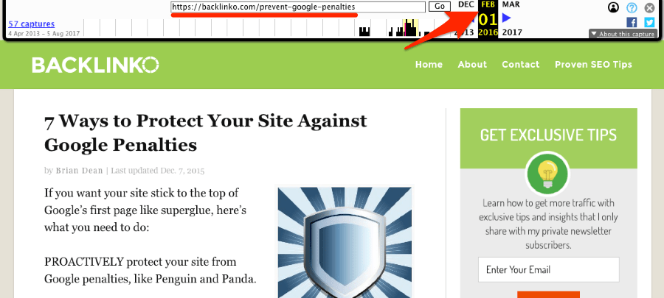Click the Enter Your Email field
This screenshot has height=298, width=664.
click(x=549, y=270)
